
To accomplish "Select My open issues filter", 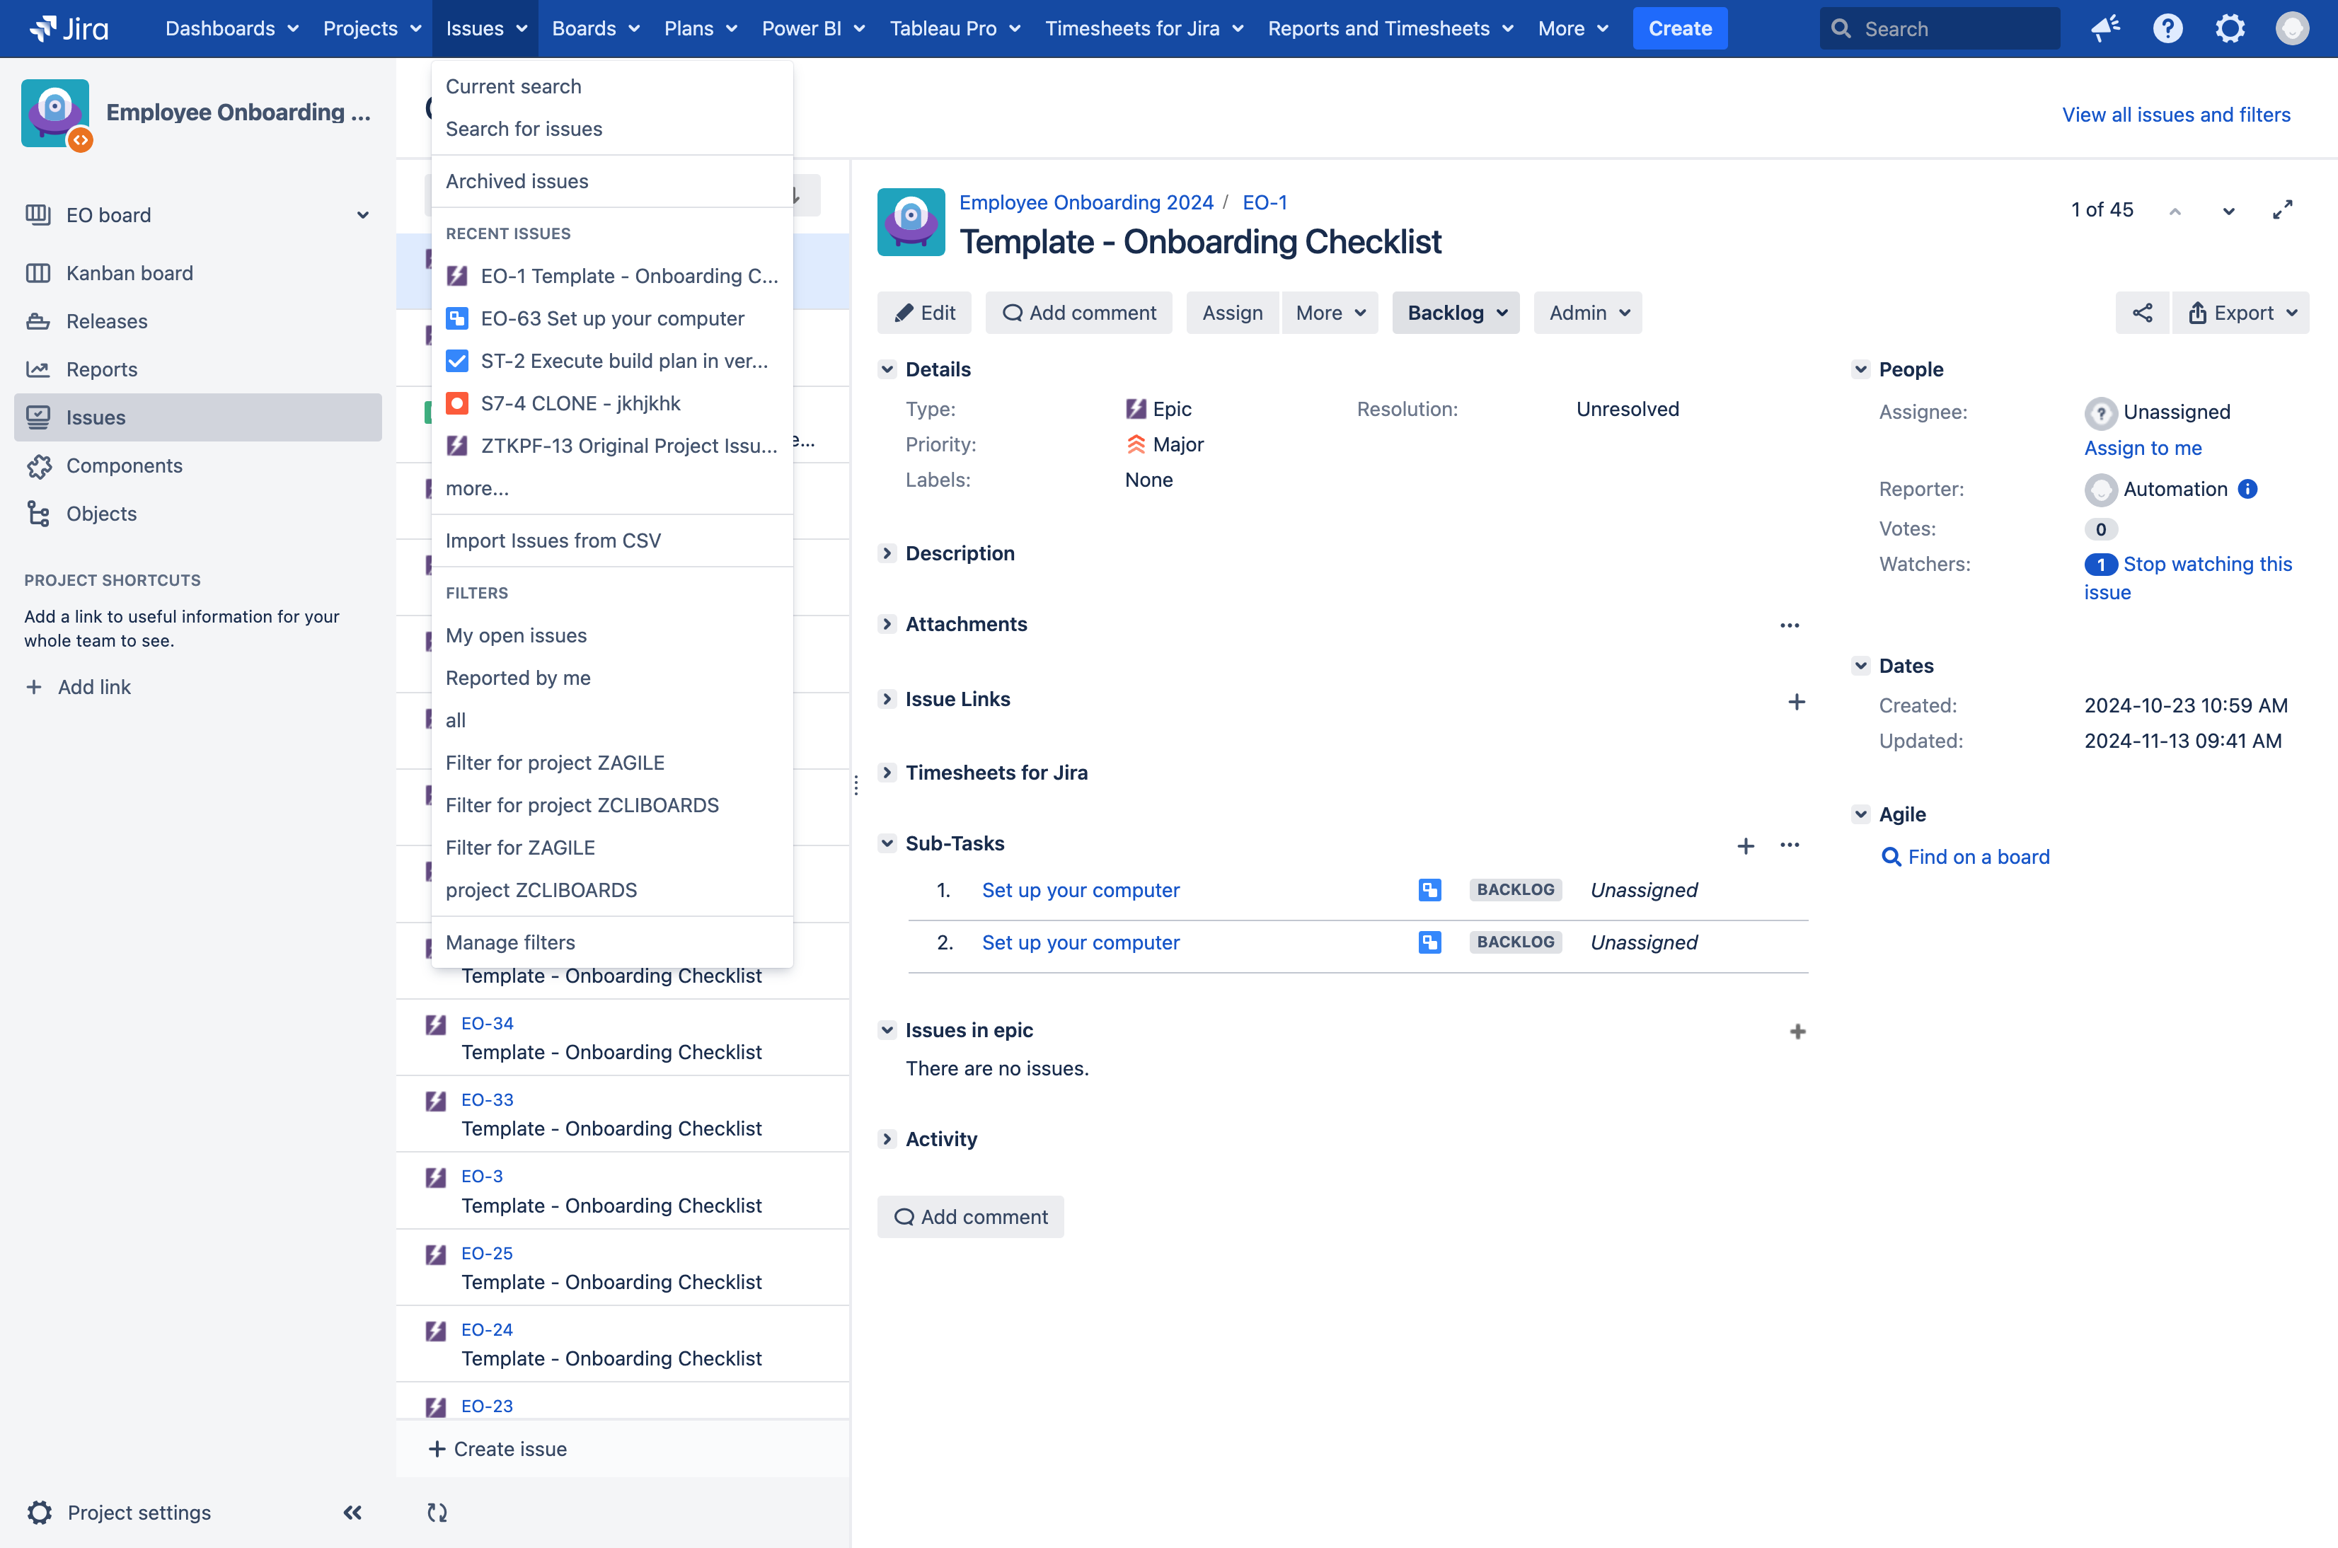I will (612, 636).
